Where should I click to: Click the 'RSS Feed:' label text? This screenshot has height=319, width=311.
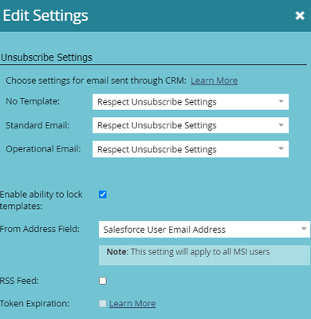tap(19, 281)
